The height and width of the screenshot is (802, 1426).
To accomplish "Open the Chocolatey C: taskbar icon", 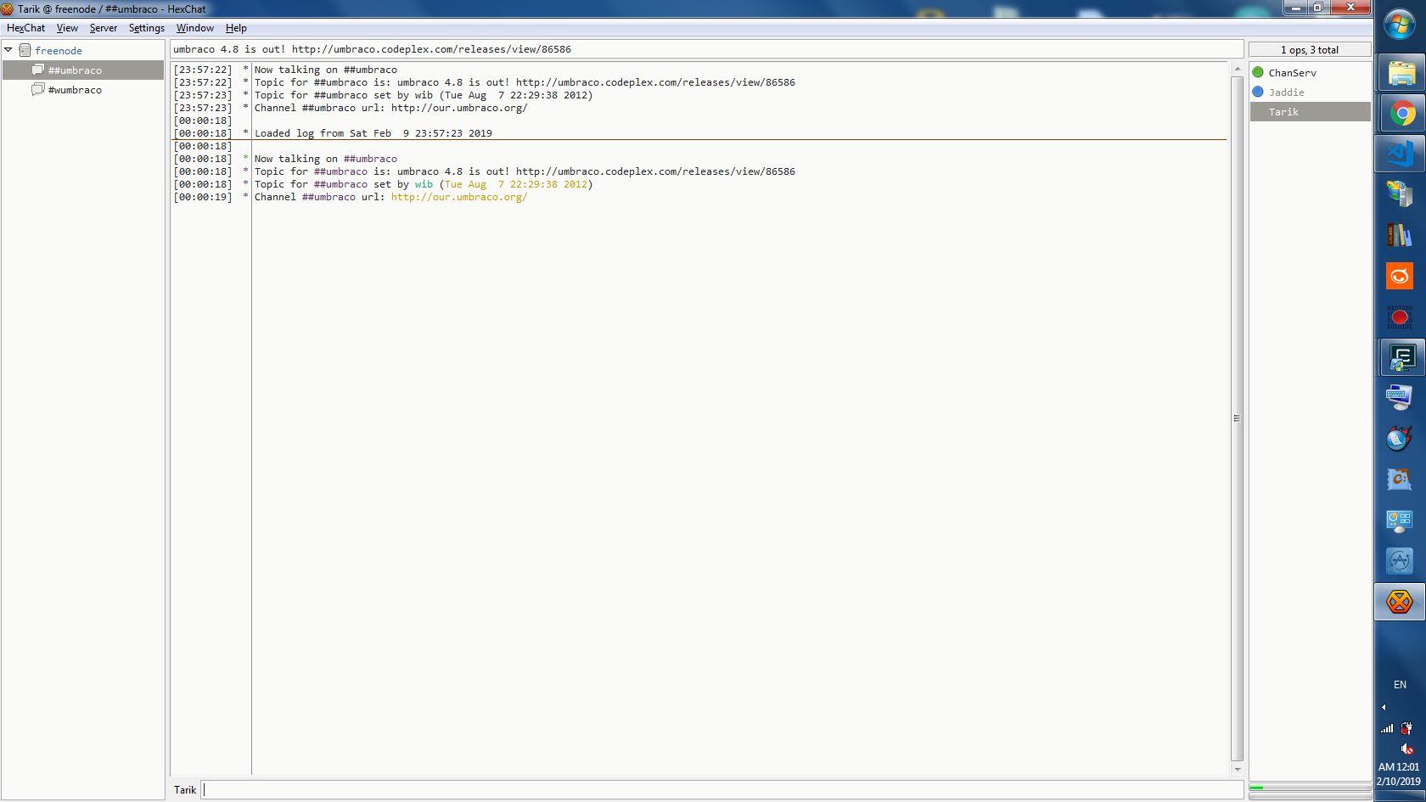I will tap(1400, 480).
